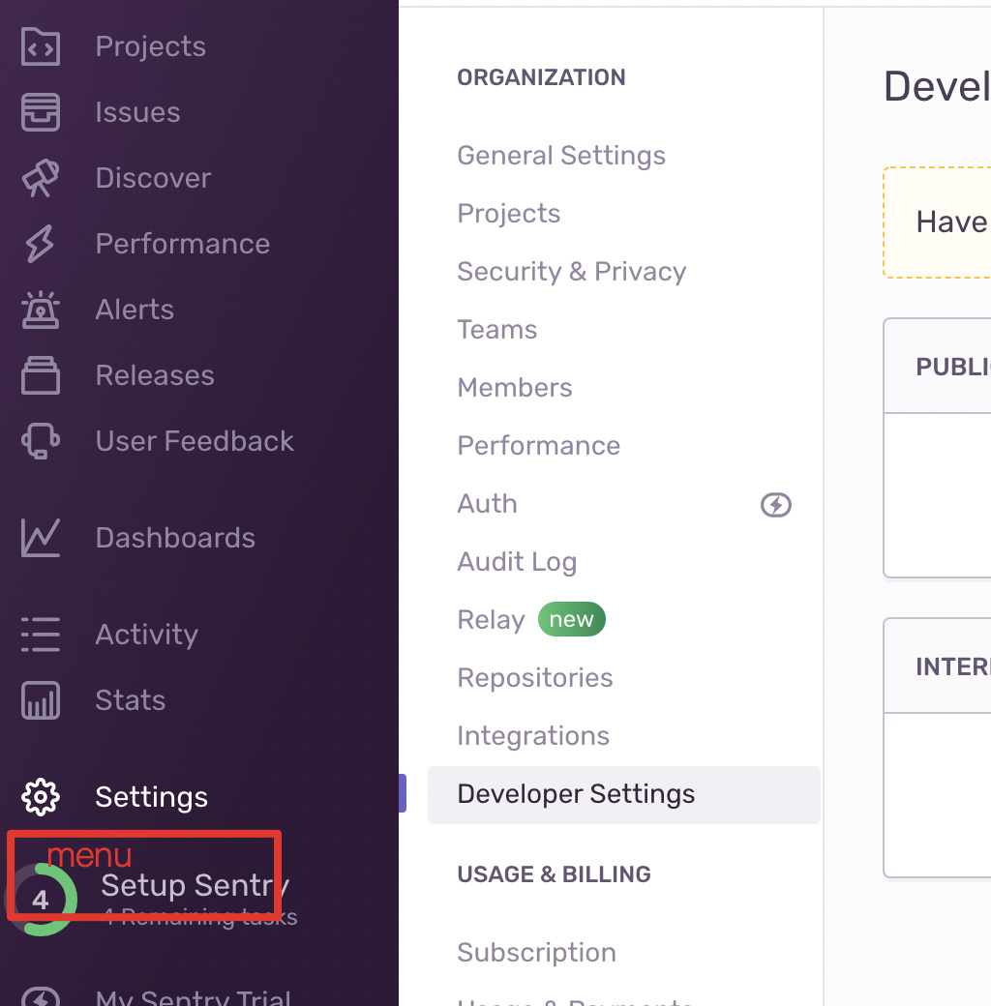Open the Activity page
This screenshot has width=991, height=1006.
[147, 635]
